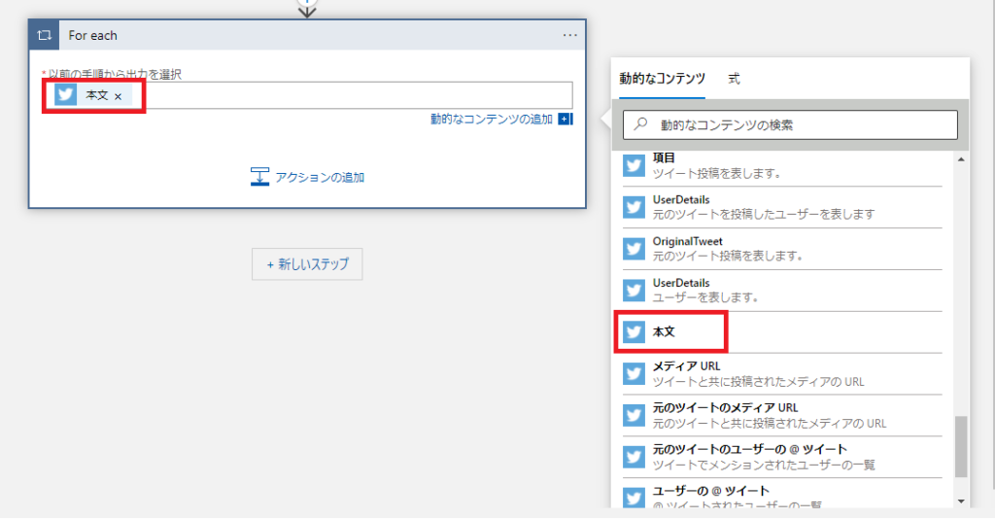Click the plus icon beside 動的なコンテンツの追加
Viewport: 995px width, 519px height.
coord(566,120)
